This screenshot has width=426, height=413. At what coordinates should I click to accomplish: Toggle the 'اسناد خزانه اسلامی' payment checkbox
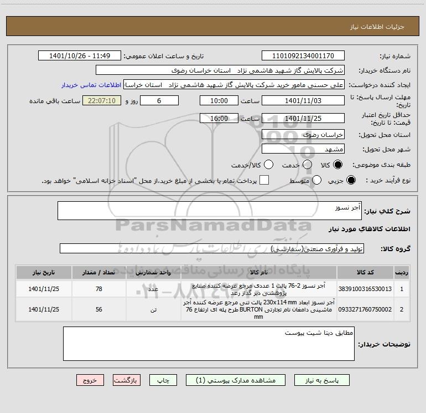point(264,180)
